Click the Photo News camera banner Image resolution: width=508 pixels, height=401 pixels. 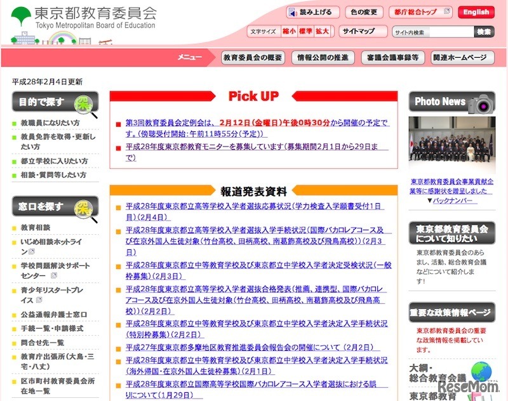coord(452,102)
